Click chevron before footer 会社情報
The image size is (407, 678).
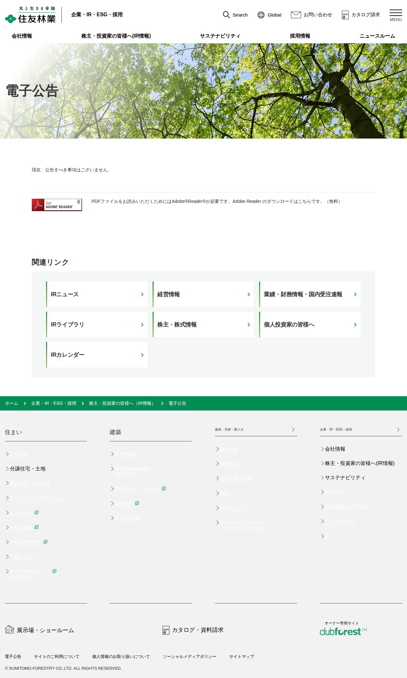[x=322, y=449]
